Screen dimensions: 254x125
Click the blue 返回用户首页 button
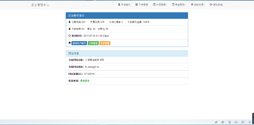(x=79, y=43)
